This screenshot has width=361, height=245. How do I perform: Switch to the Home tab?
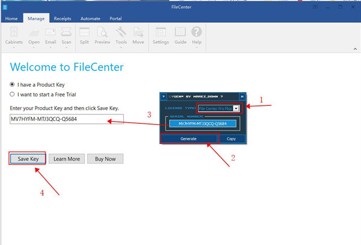tap(11, 19)
